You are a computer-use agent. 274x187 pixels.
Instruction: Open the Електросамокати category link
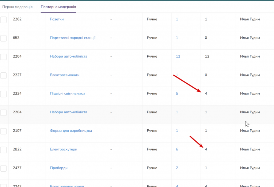tap(65, 75)
